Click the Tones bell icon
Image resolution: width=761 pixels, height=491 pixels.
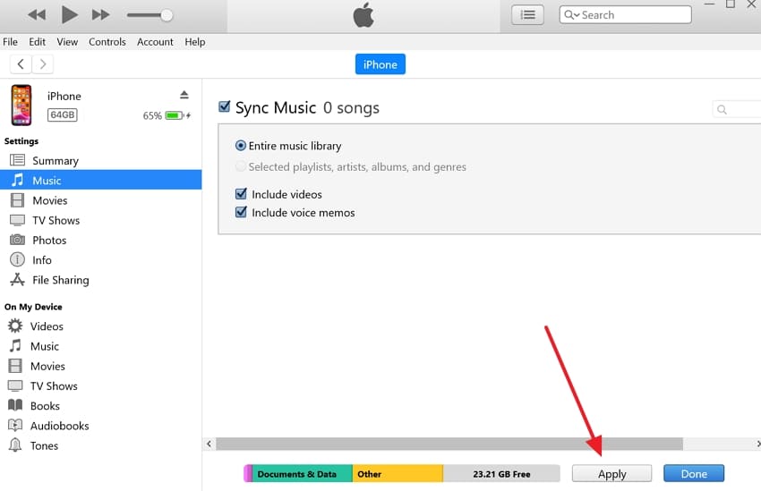15,445
